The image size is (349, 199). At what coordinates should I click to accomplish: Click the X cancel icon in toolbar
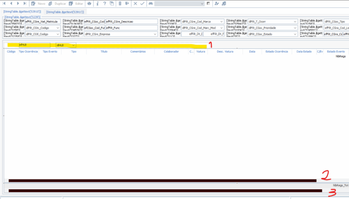pyautogui.click(x=135, y=3)
